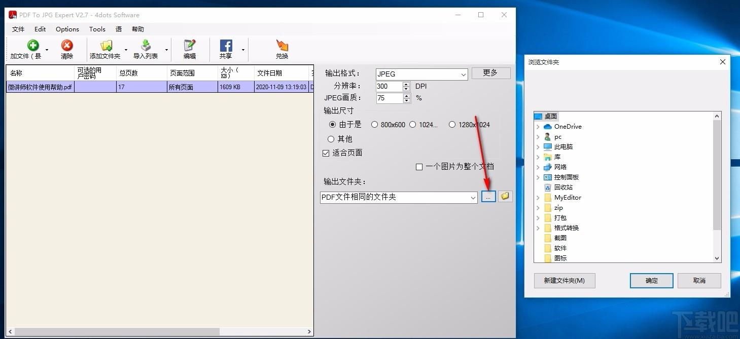Select the 库 library icon
The image size is (740, 339).
[547, 157]
